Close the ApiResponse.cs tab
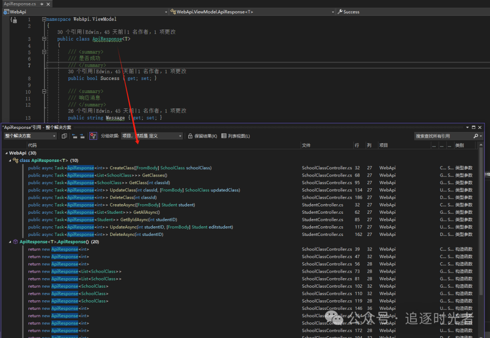The width and height of the screenshot is (490, 338). click(48, 4)
